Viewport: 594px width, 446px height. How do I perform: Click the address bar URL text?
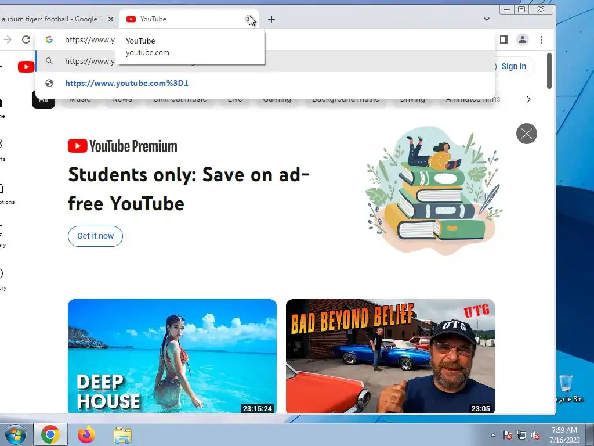[x=90, y=39]
